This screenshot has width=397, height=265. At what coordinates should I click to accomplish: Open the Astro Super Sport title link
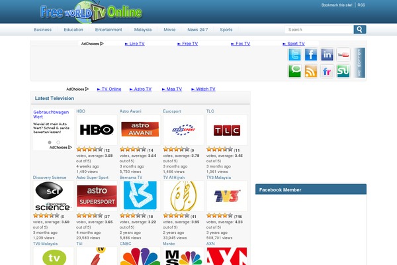tap(93, 178)
